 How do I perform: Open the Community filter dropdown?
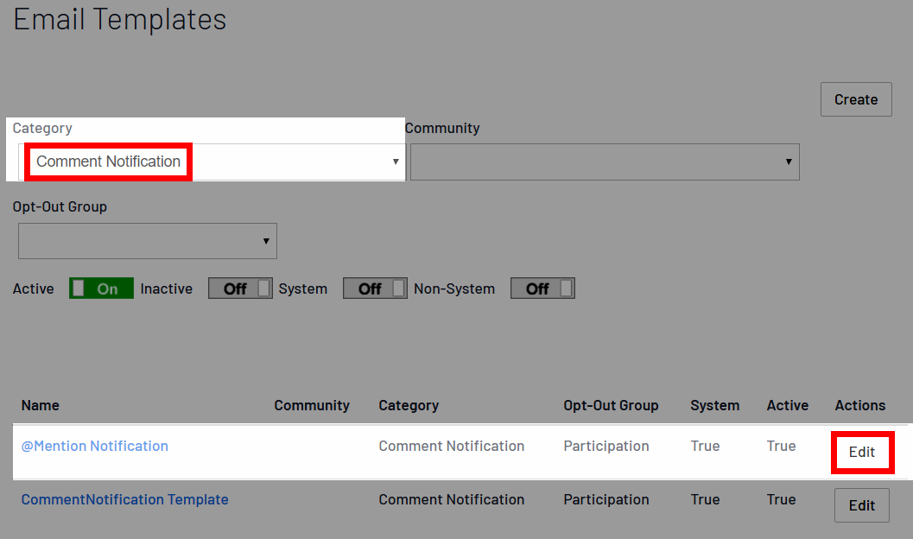coord(605,162)
